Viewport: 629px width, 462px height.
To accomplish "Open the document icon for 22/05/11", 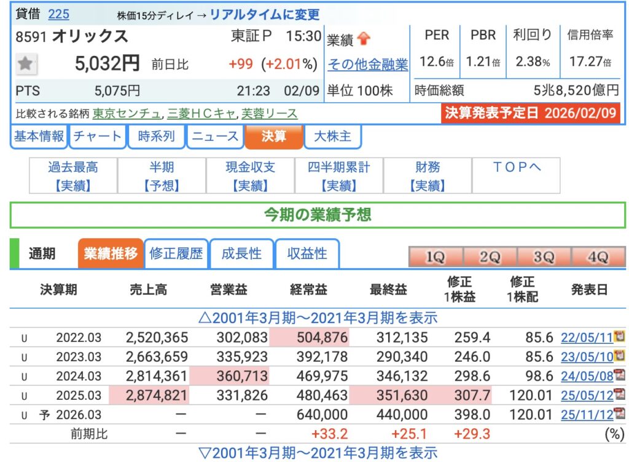I will (x=619, y=337).
